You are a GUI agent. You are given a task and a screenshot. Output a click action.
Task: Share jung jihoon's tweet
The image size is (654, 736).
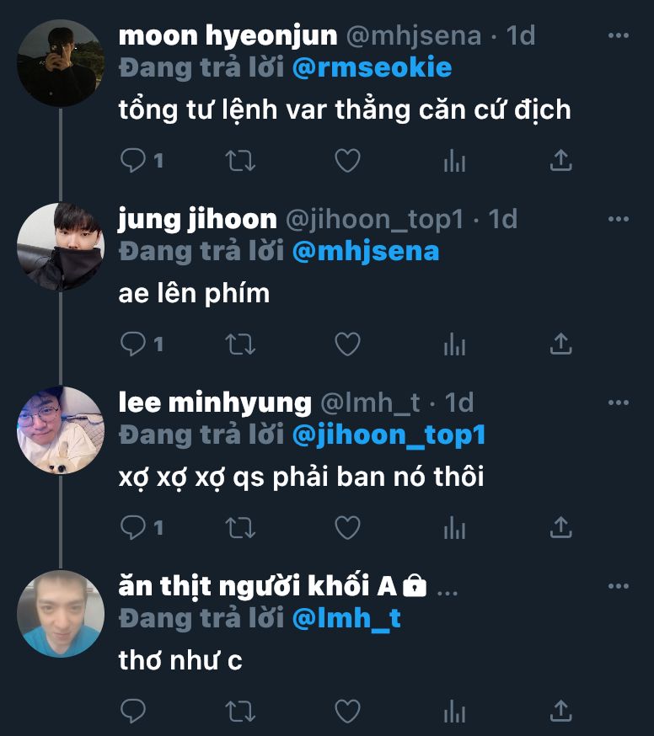(x=561, y=344)
